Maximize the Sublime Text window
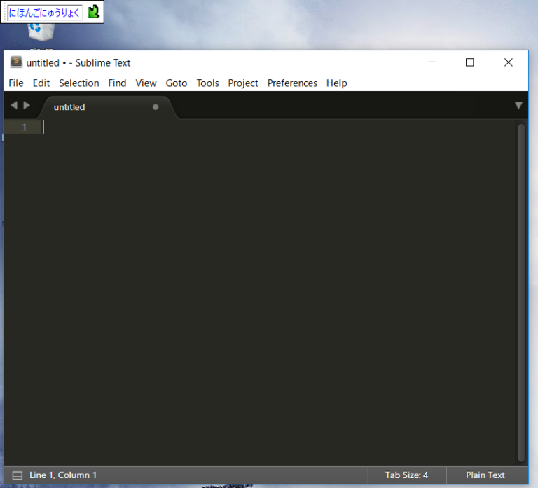538x488 pixels. click(x=470, y=62)
